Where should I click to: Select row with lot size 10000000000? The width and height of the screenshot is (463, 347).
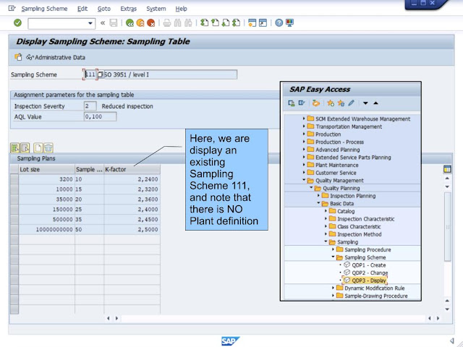(x=14, y=229)
